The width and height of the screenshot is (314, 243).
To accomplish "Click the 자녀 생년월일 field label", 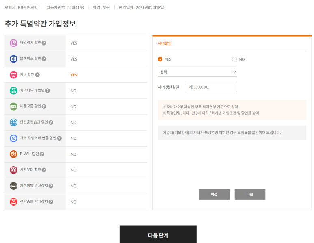I will (169, 87).
